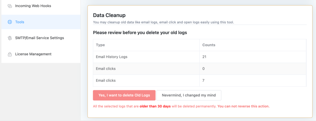Click the count 21 cell

pyautogui.click(x=253, y=57)
